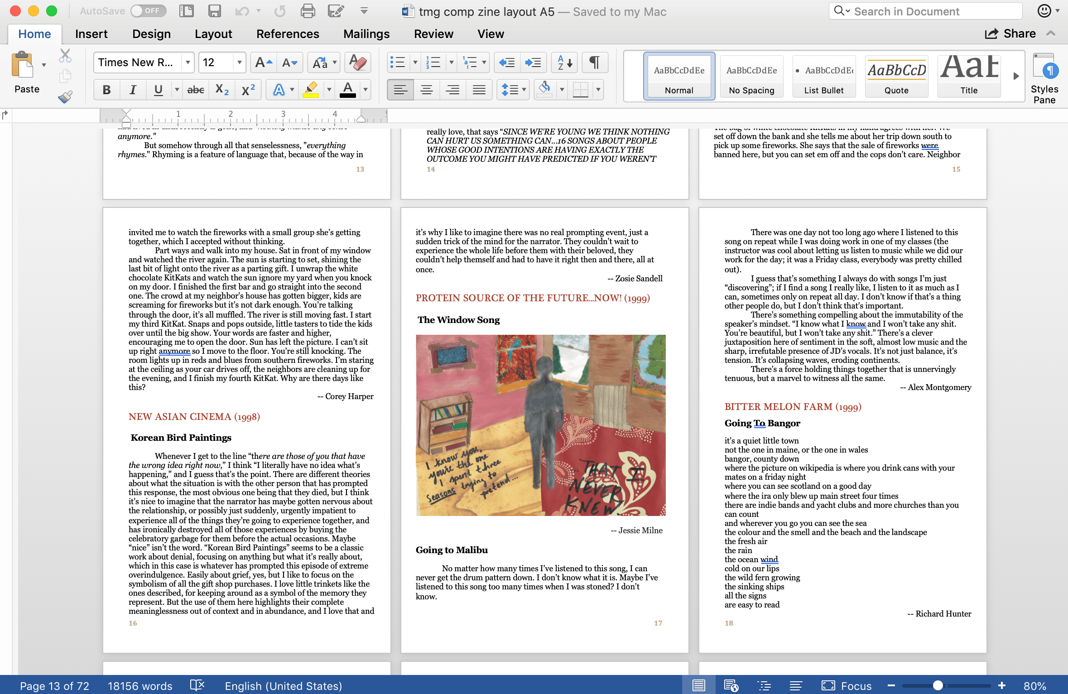Toggle paragraph mark visibility
Image resolution: width=1068 pixels, height=694 pixels.
coord(594,63)
